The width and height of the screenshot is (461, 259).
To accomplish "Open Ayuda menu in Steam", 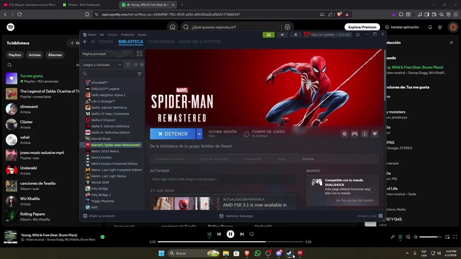I will pos(142,35).
